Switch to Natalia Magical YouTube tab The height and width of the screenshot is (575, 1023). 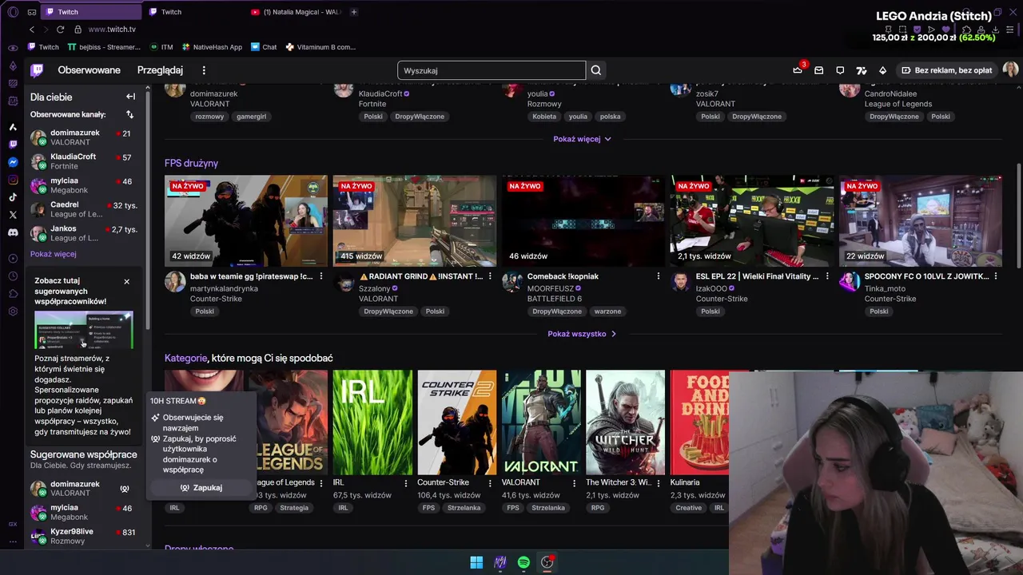[x=295, y=12]
